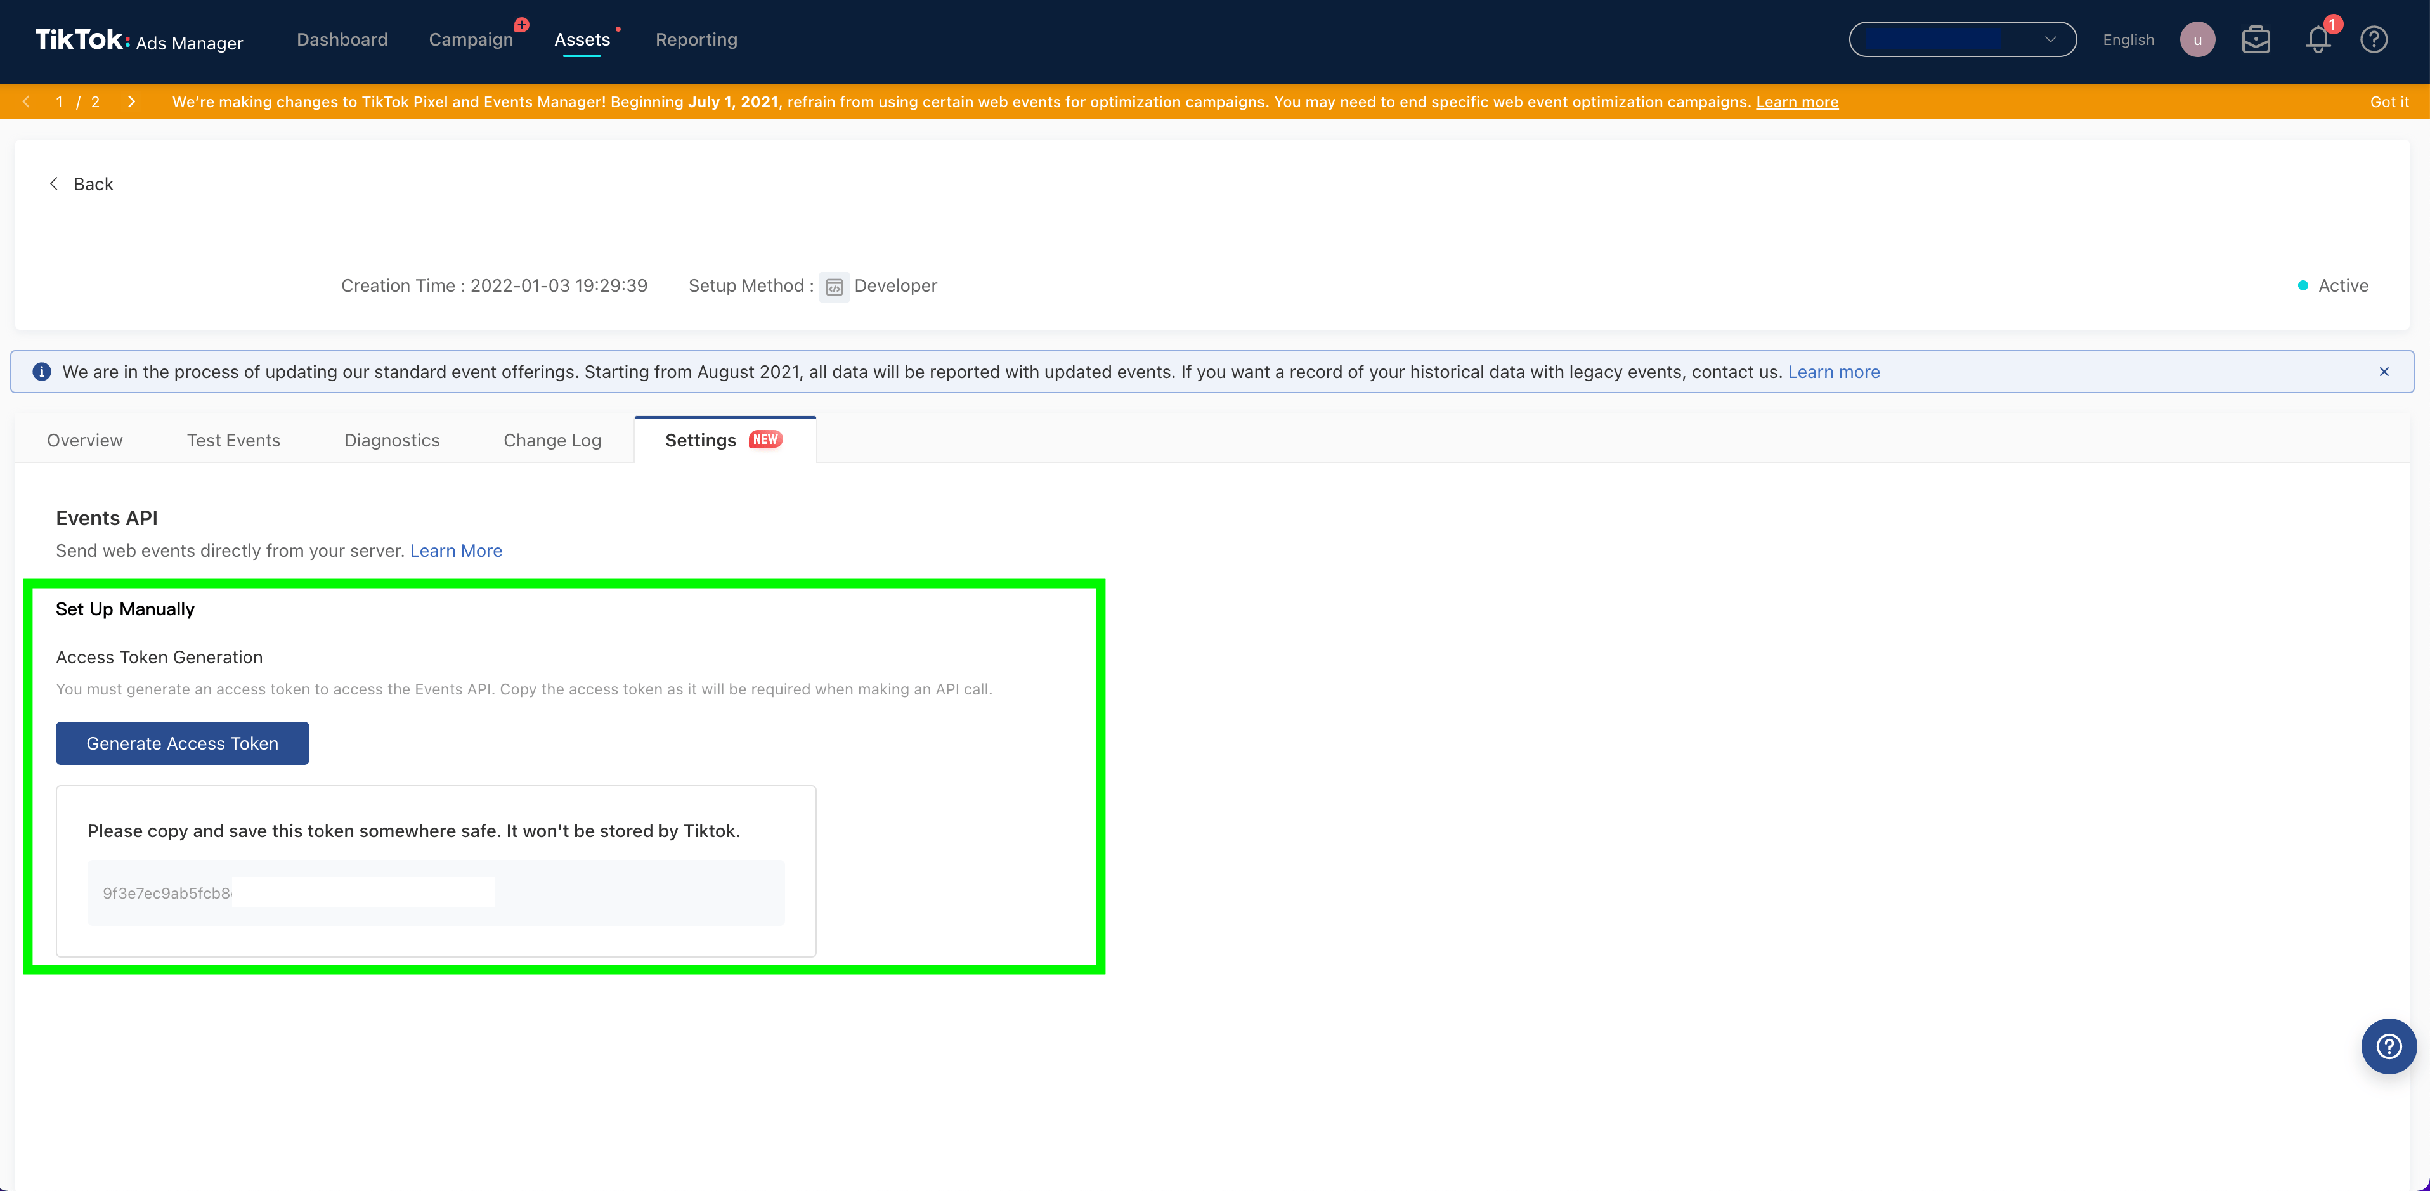This screenshot has height=1191, width=2430.
Task: Switch to the Overview tab
Action: coord(85,441)
